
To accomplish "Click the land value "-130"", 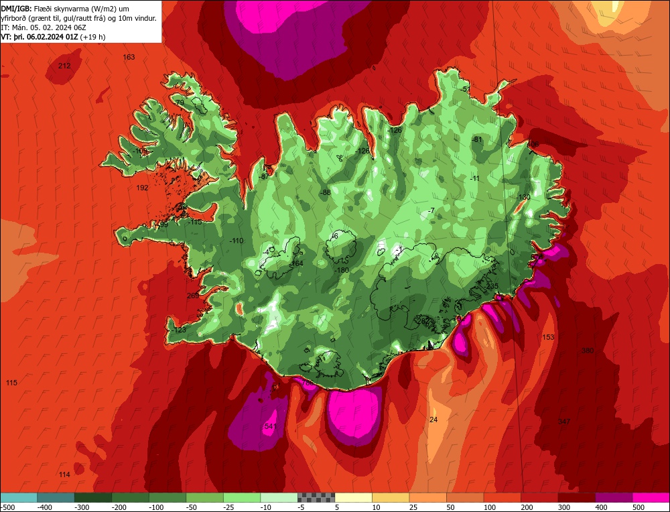I will 523,197.
